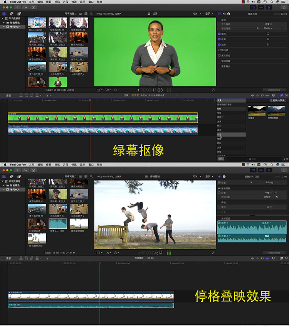Open the 标记 menu in lower menu bar
The image size is (289, 326).
(57, 164)
